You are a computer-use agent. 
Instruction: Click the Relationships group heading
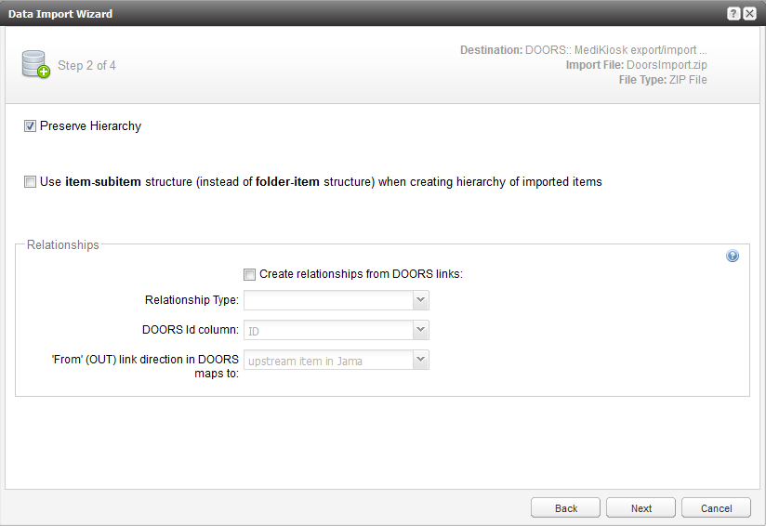coord(62,245)
